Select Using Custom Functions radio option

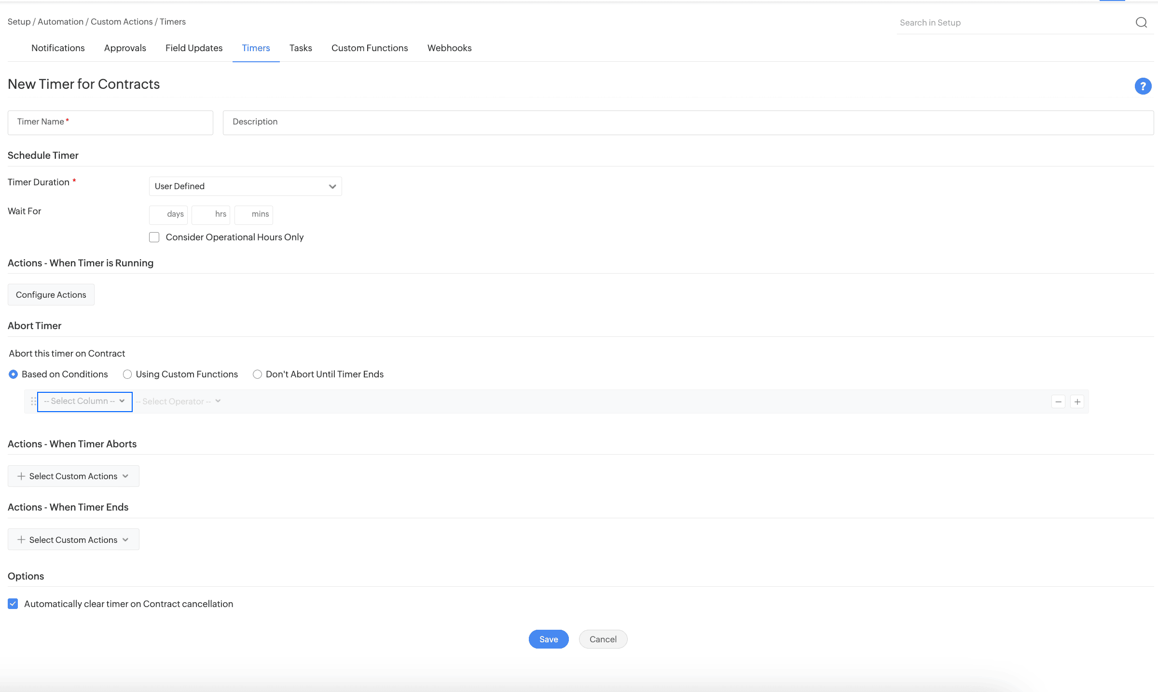tap(127, 374)
